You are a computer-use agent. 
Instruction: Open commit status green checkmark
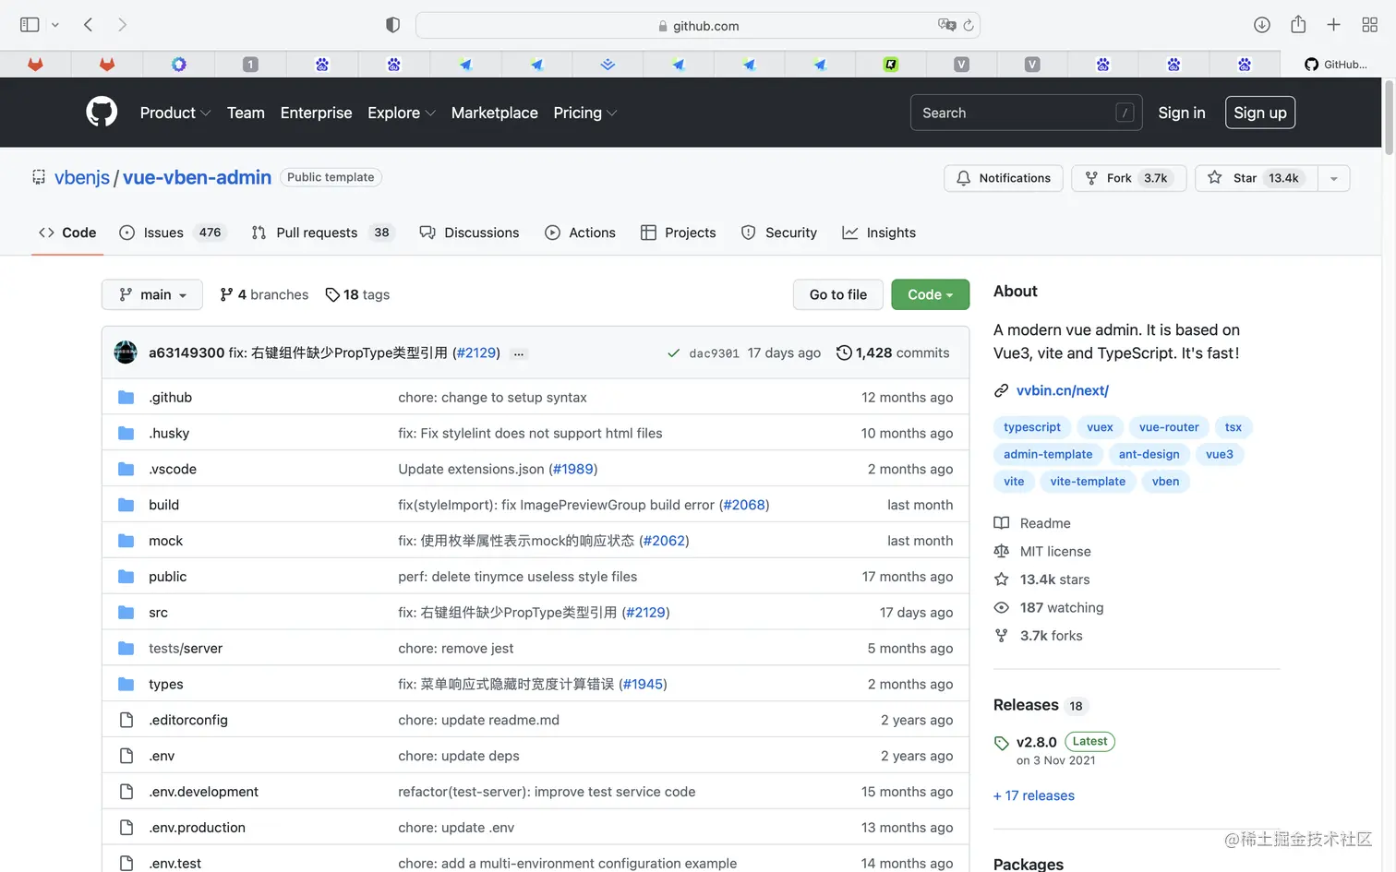(673, 353)
